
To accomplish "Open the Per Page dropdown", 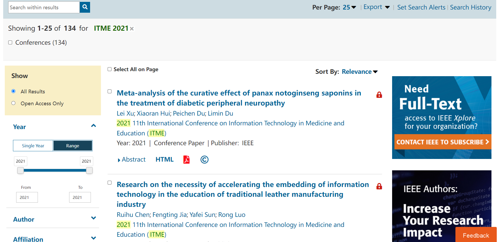I will pos(349,7).
